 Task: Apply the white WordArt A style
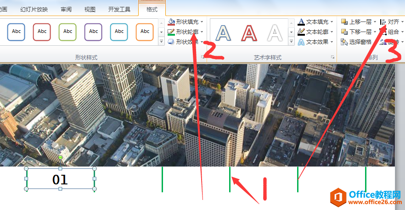(275, 33)
